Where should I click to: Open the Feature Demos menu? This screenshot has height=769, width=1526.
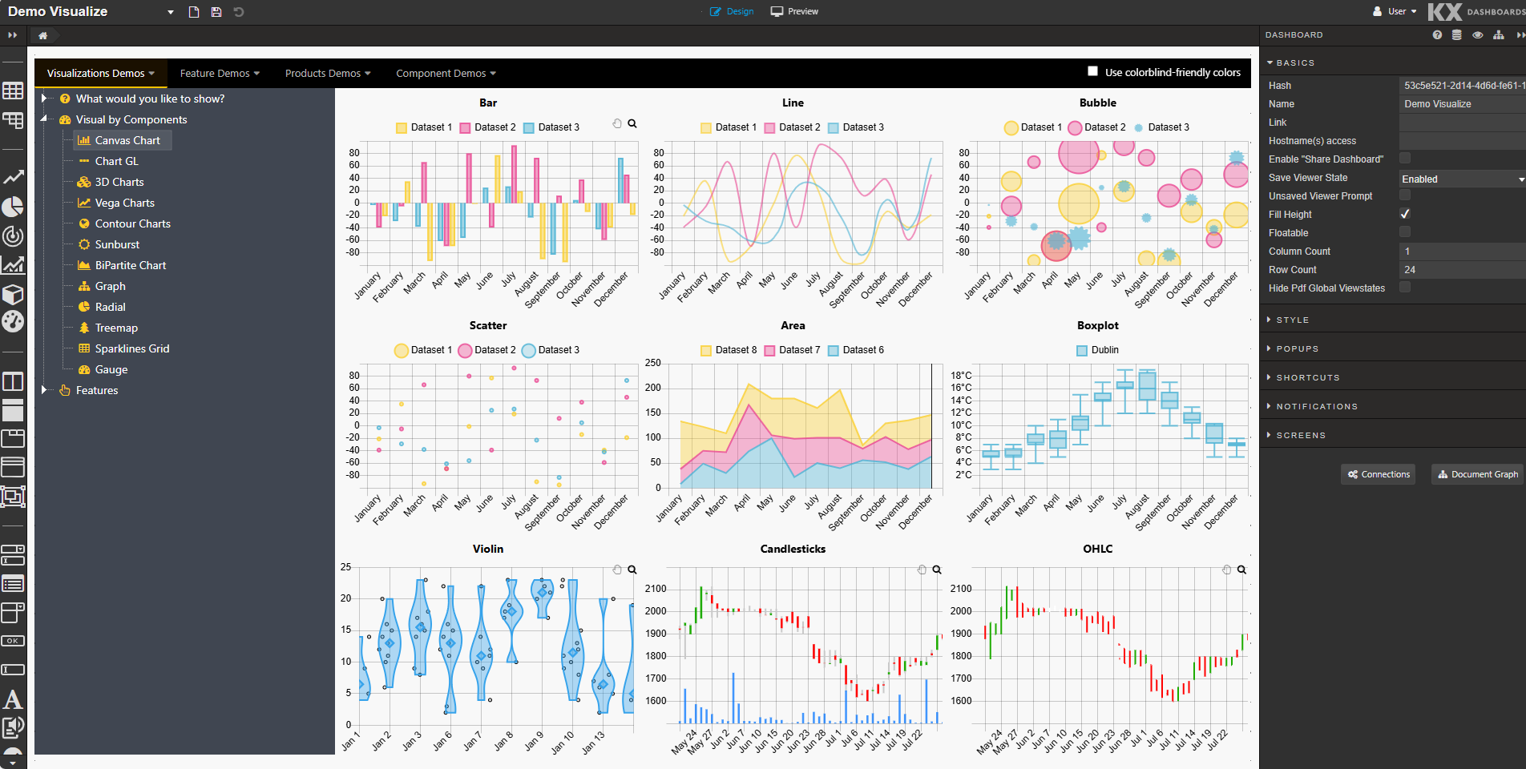[220, 73]
